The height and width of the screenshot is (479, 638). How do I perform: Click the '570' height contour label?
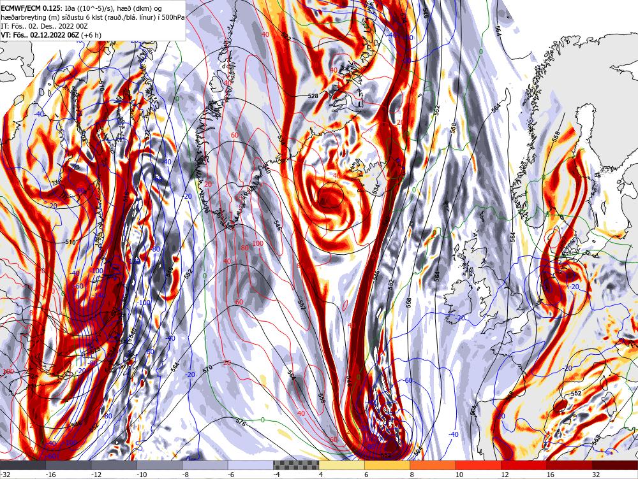coord(207,369)
